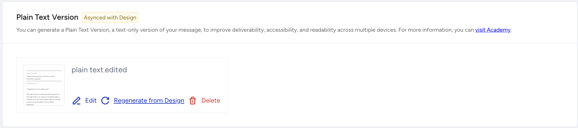Click the Asynced with Design badge
Screen dimensions: 578x128
tap(110, 17)
